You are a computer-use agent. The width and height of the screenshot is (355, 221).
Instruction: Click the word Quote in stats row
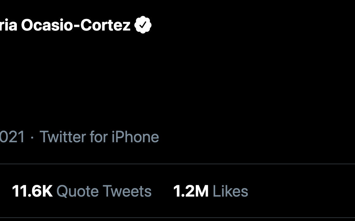78,191
